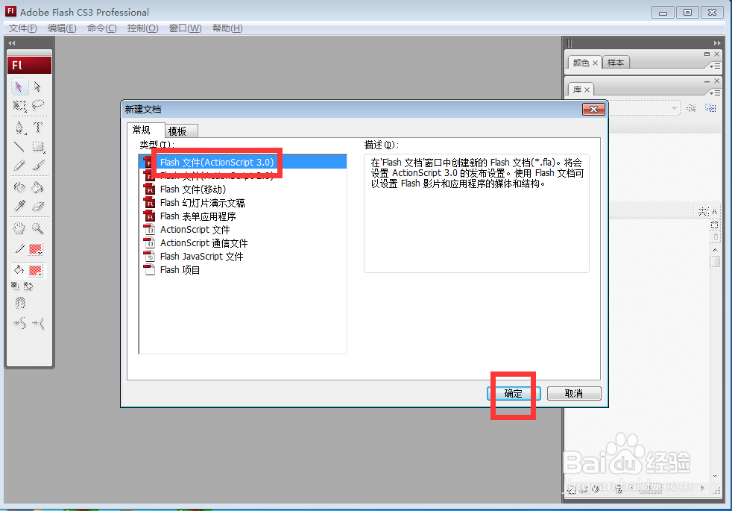Select Flash 表单应用程序 in list
This screenshot has height=511, width=732.
pos(243,216)
